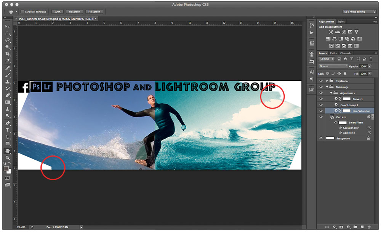Delete layer with the trash icon
The width and height of the screenshot is (381, 232).
click(369, 227)
